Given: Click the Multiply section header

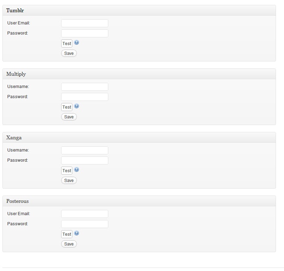Looking at the screenshot, I should pyautogui.click(x=139, y=74).
